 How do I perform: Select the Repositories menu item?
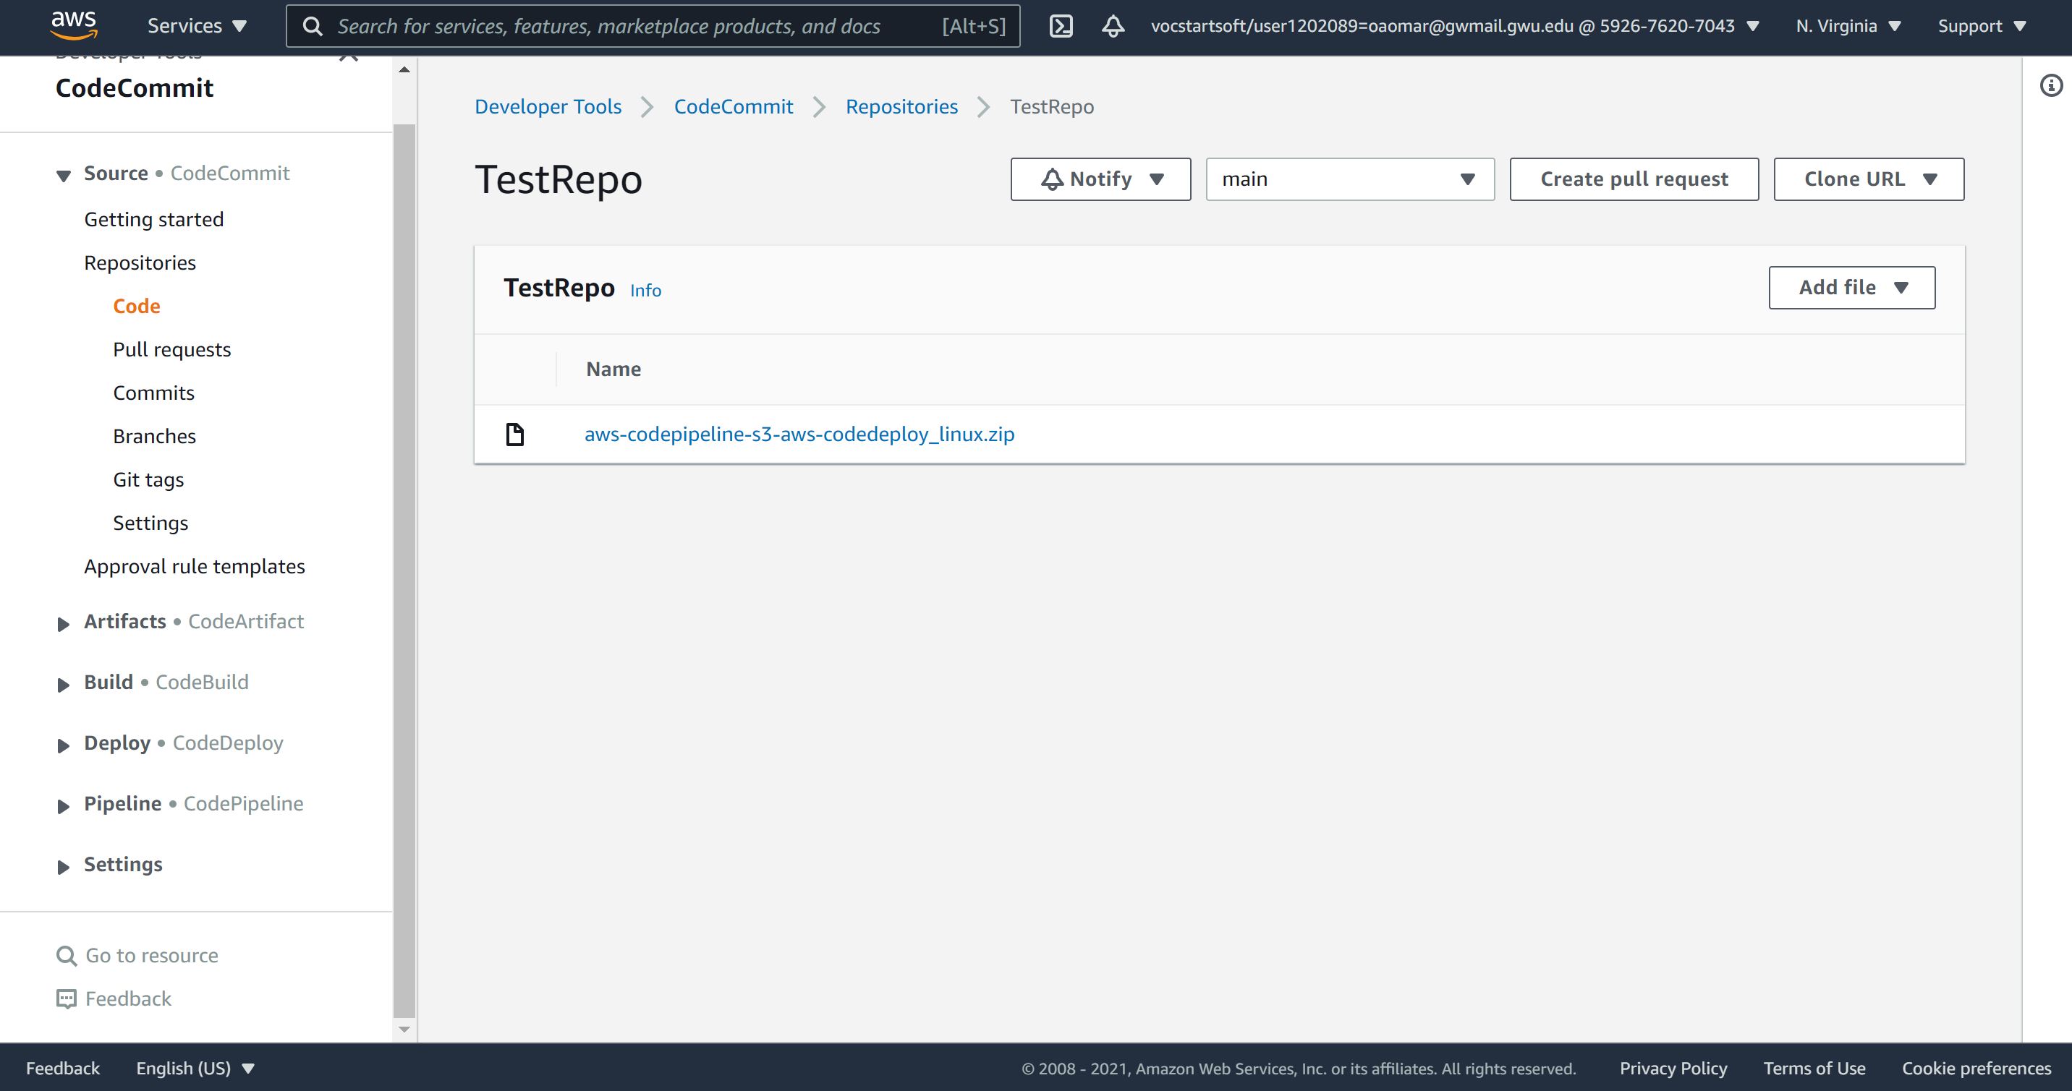click(x=140, y=262)
